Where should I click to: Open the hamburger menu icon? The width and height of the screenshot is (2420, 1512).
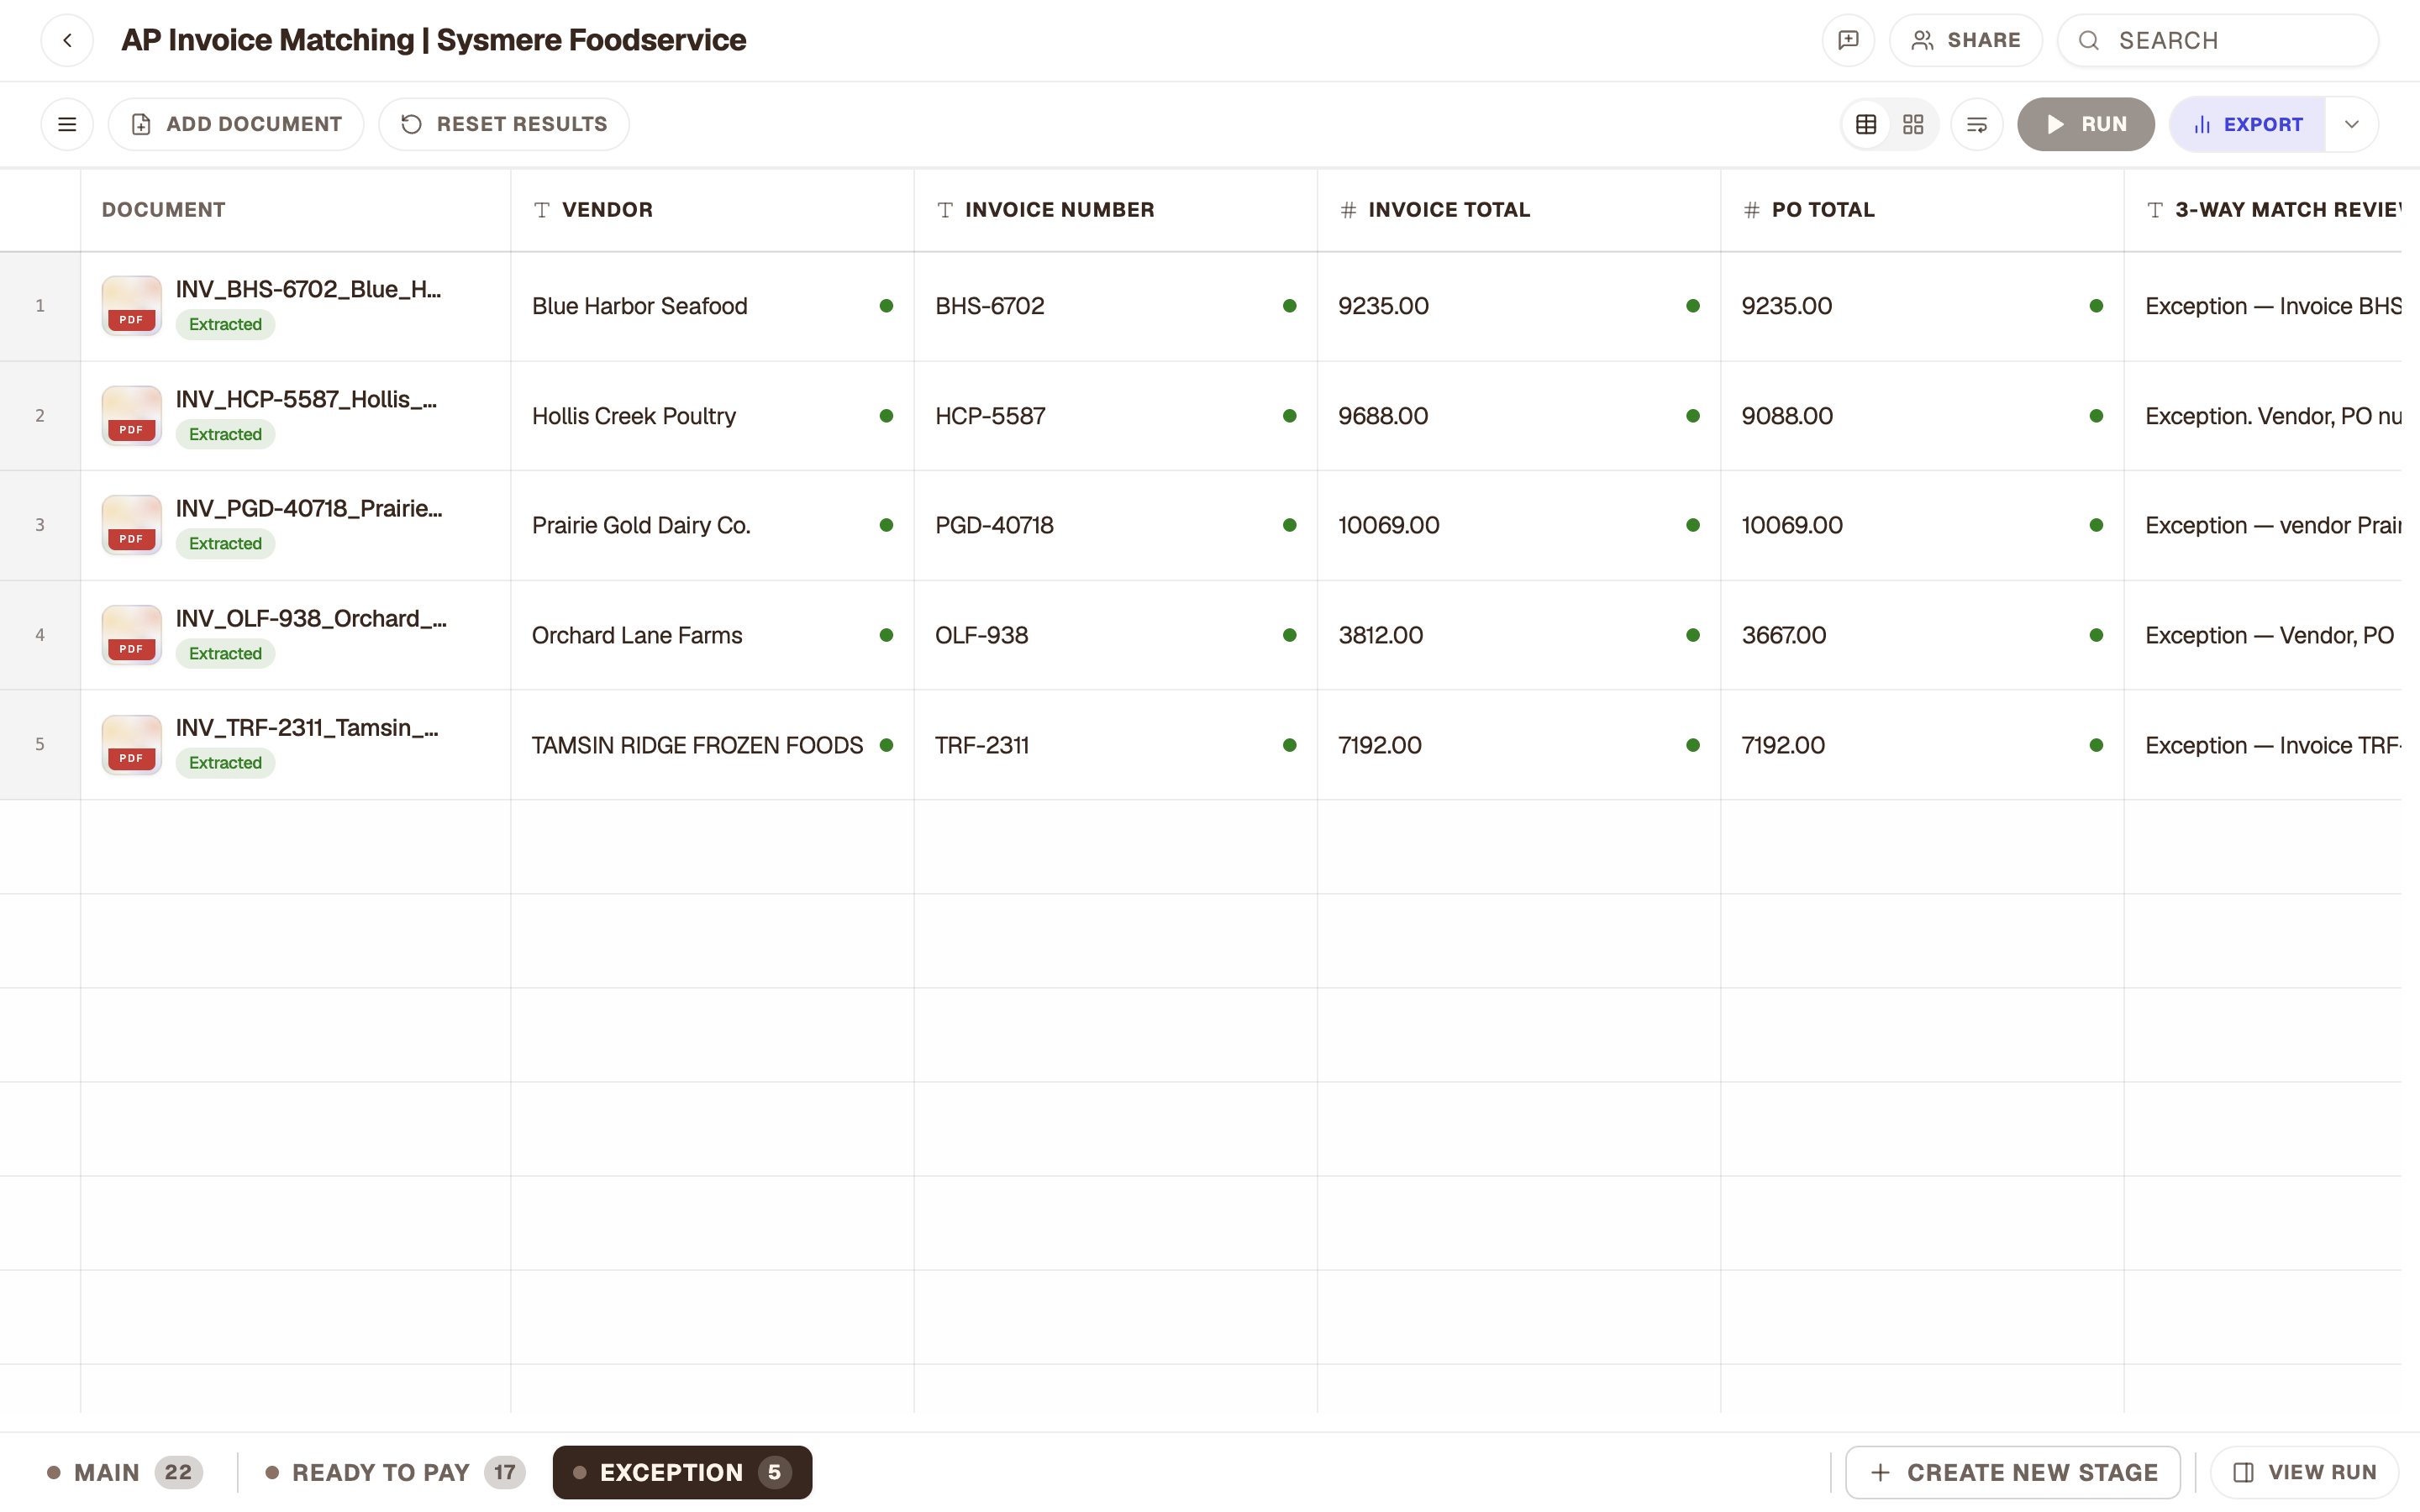point(67,124)
